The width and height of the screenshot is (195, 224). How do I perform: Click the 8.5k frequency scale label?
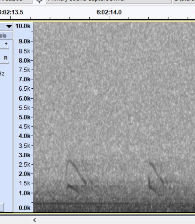(25, 51)
